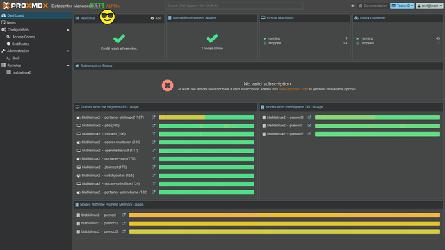The width and height of the screenshot is (445, 250).
Task: Collapse the Configuration section
Action: (68, 30)
